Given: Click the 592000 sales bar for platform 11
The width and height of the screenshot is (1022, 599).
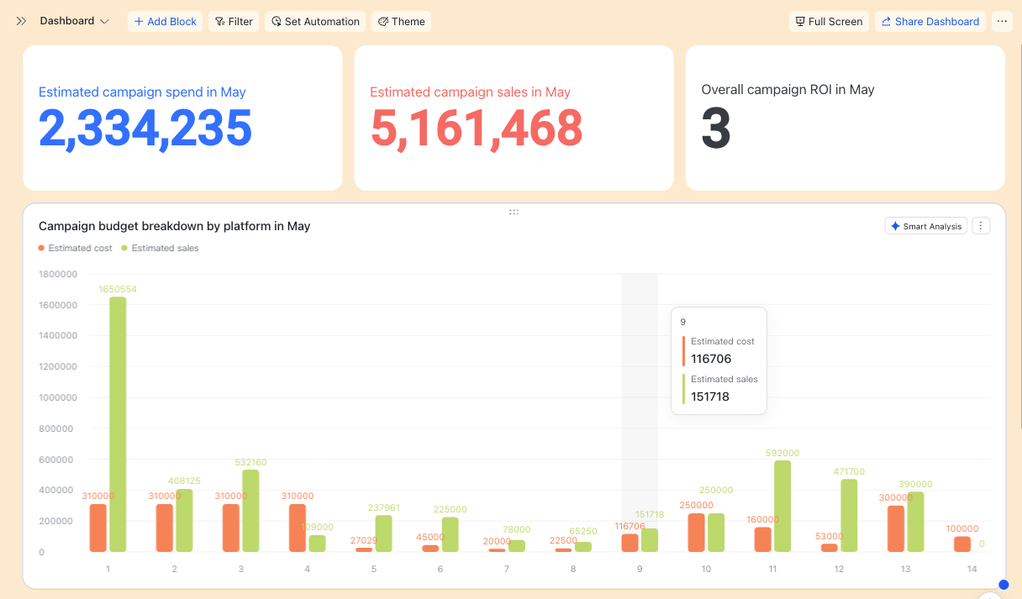Looking at the screenshot, I should pos(782,506).
